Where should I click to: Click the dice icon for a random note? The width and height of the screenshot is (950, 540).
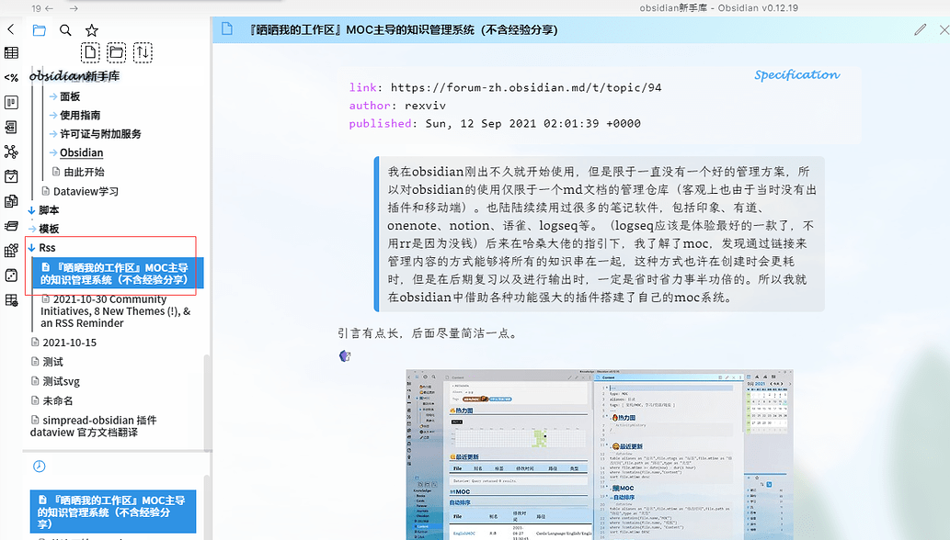[x=11, y=276]
